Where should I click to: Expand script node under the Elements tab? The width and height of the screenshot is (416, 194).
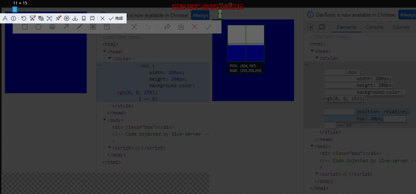[317, 173]
